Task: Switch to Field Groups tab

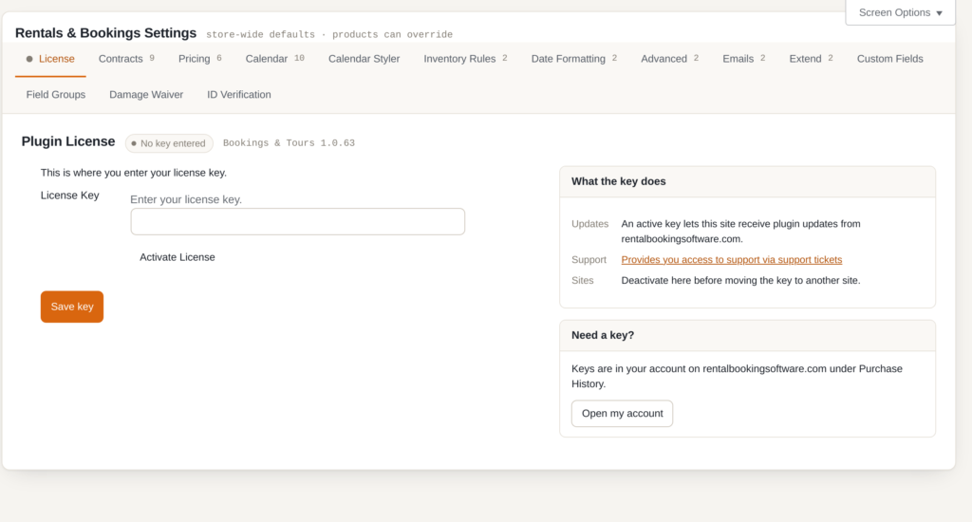Action: (x=56, y=95)
